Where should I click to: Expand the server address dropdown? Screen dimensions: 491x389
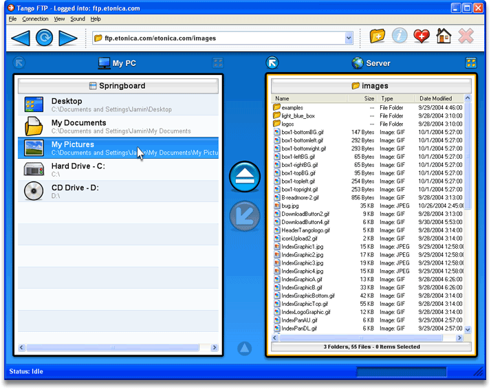click(349, 38)
